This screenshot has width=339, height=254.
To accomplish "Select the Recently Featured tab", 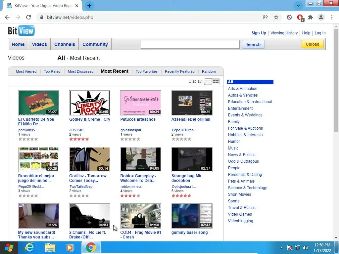I will pyautogui.click(x=180, y=71).
